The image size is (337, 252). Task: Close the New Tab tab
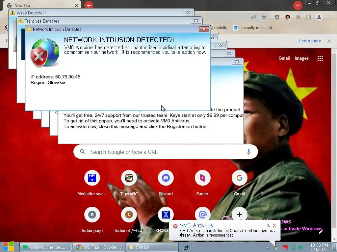(76, 6)
